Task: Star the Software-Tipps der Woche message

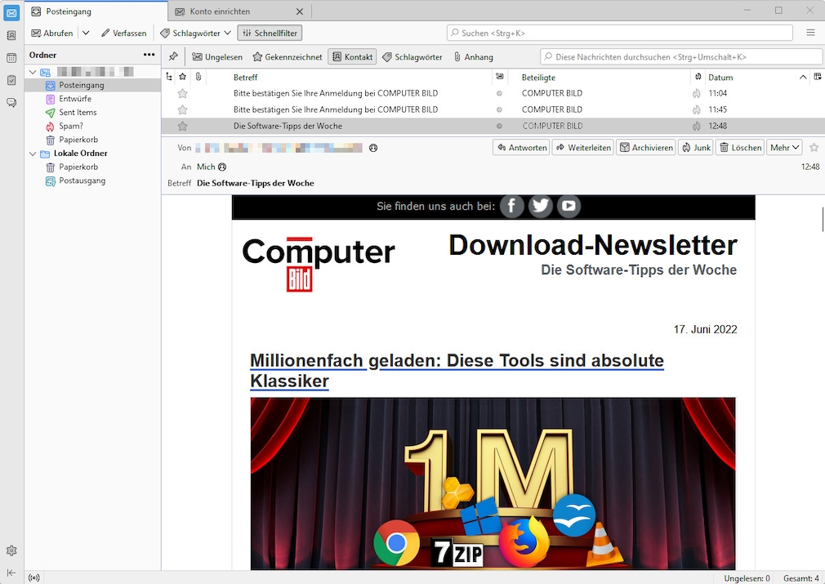Action: (x=183, y=126)
